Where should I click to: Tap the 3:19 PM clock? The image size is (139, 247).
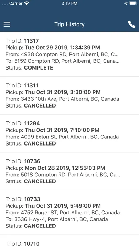(x=69, y=4)
